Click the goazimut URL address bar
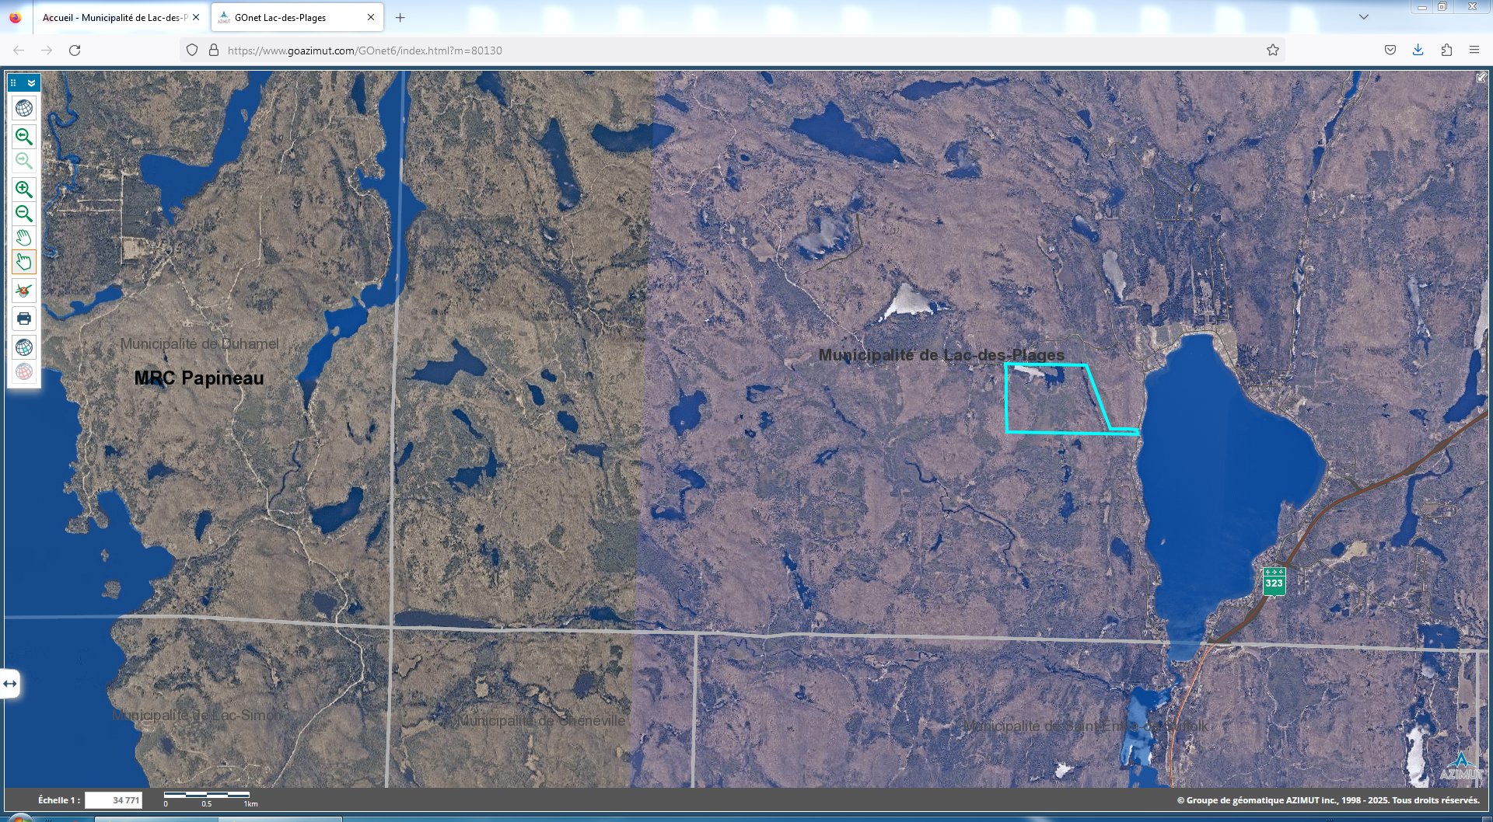1493x822 pixels. [x=731, y=51]
